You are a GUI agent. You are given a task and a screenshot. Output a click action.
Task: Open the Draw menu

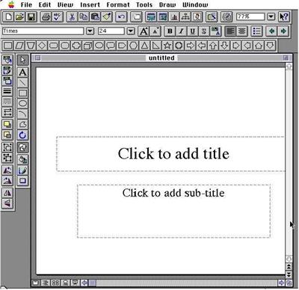(x=167, y=4)
